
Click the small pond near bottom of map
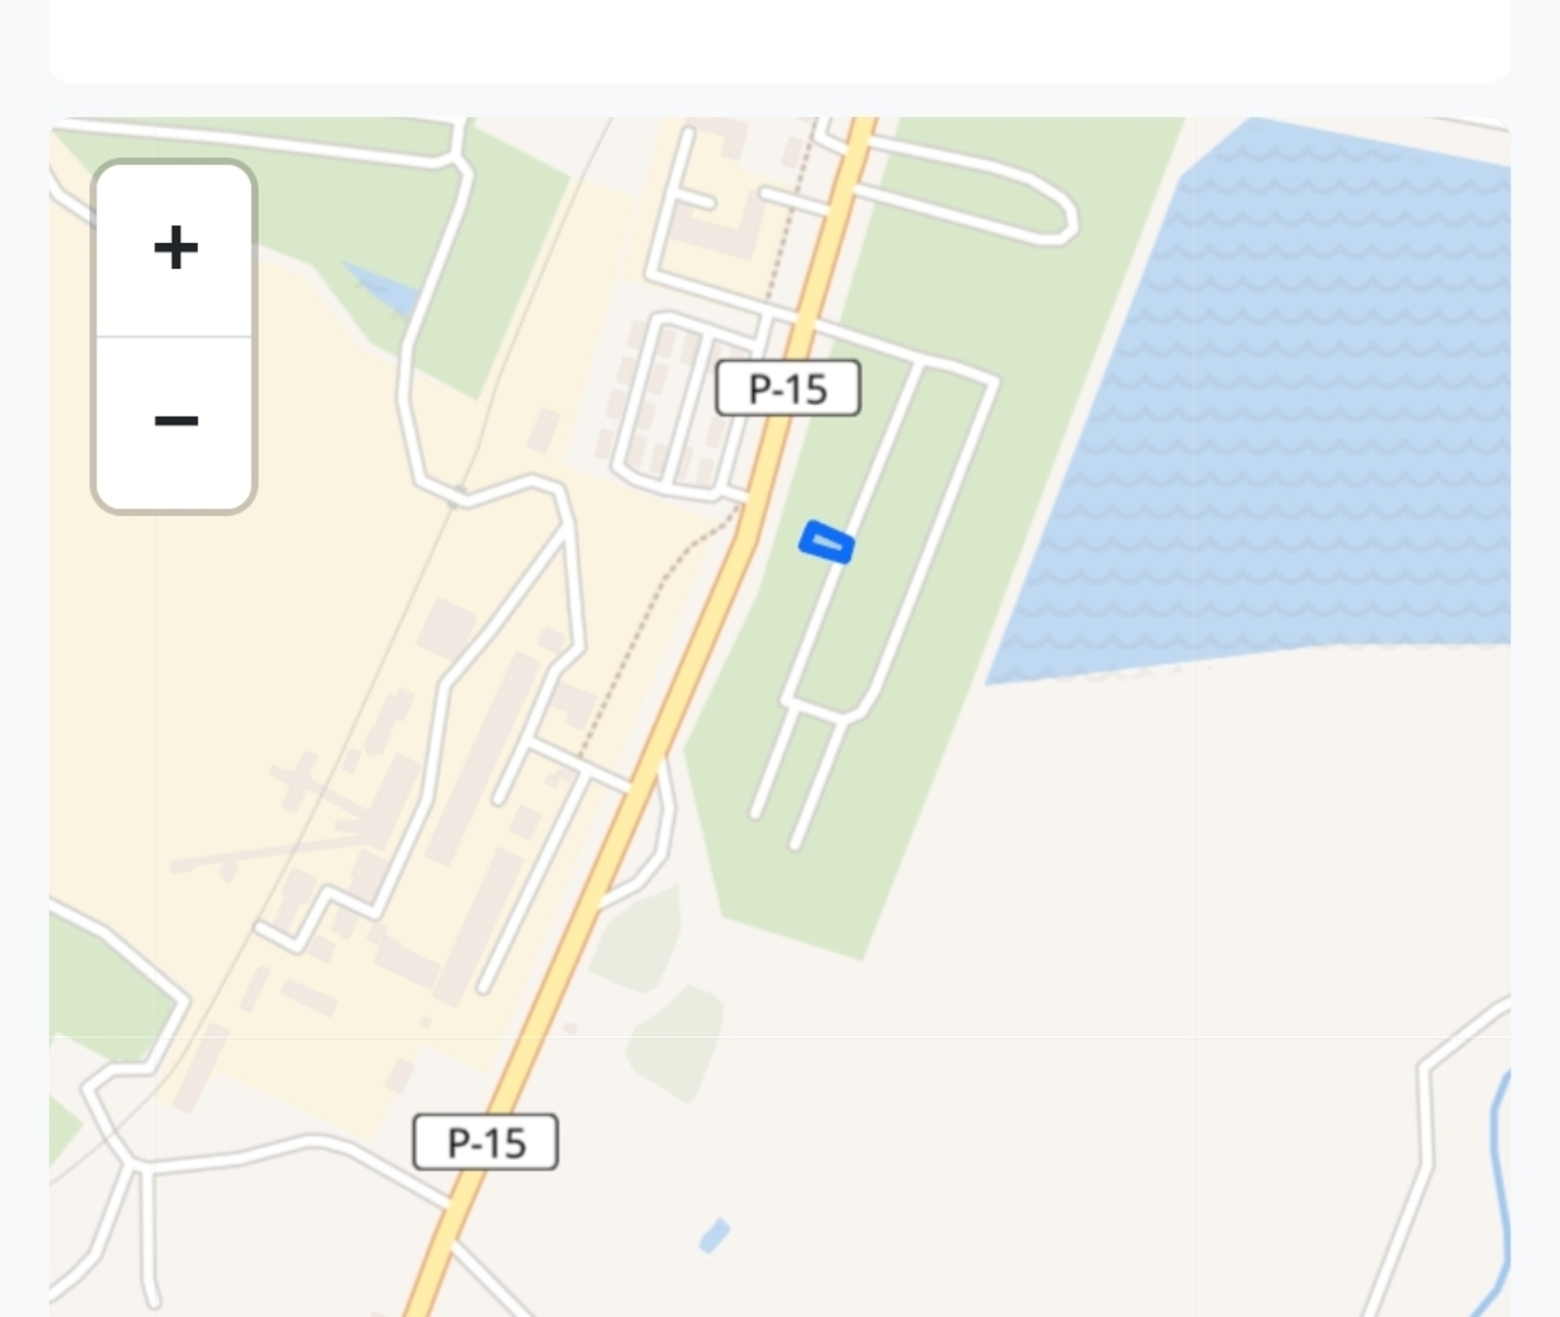point(715,1235)
